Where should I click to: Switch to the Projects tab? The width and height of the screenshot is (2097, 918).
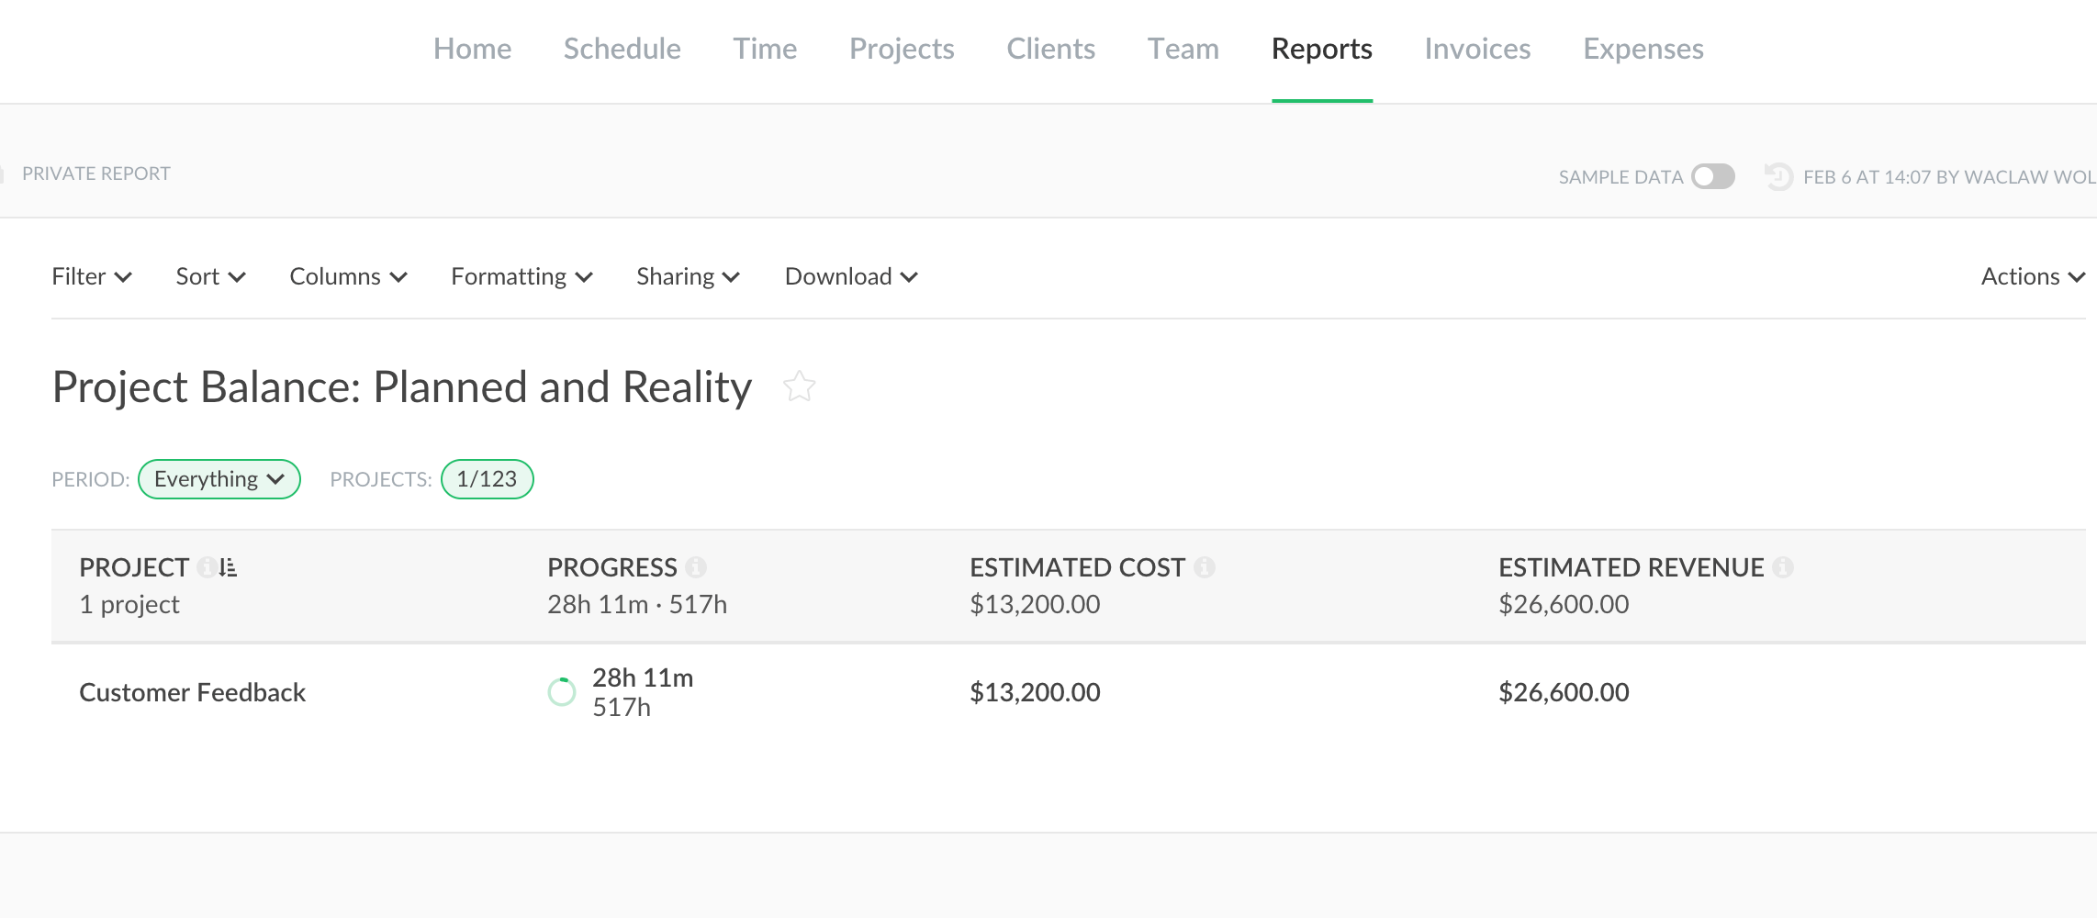coord(902,49)
